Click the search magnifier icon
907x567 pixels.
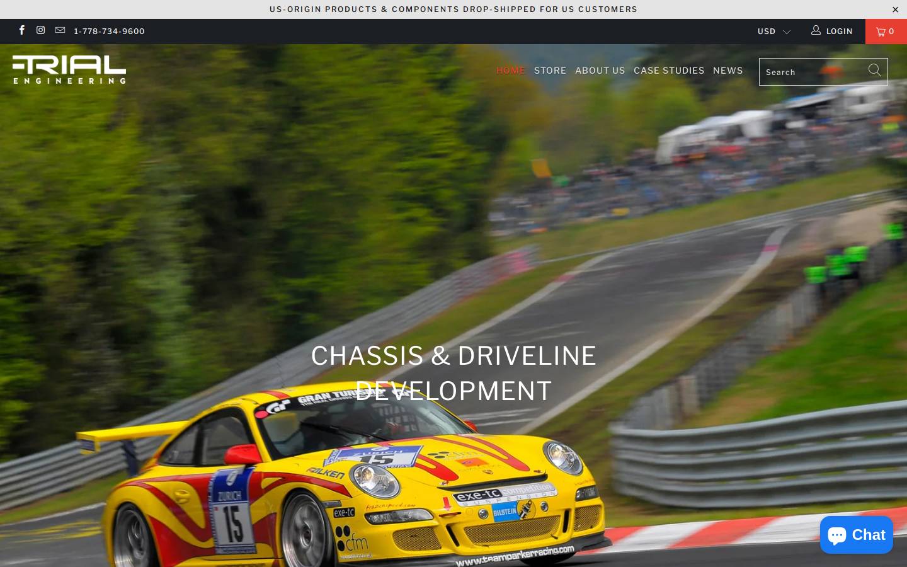tap(874, 71)
